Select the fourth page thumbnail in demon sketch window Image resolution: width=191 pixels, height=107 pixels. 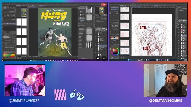tap(125, 34)
